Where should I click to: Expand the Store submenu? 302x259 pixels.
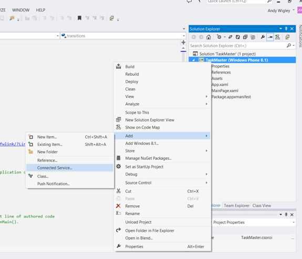(163, 151)
